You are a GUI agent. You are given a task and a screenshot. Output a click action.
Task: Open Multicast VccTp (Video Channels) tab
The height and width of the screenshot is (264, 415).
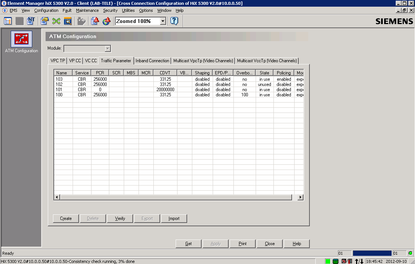267,61
